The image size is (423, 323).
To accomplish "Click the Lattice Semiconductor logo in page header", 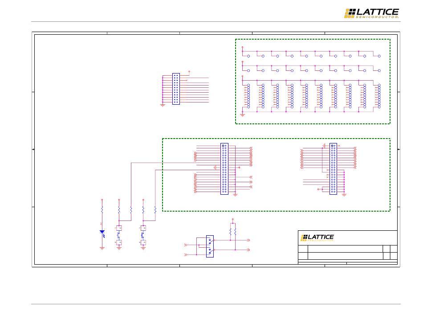I will tap(371, 13).
